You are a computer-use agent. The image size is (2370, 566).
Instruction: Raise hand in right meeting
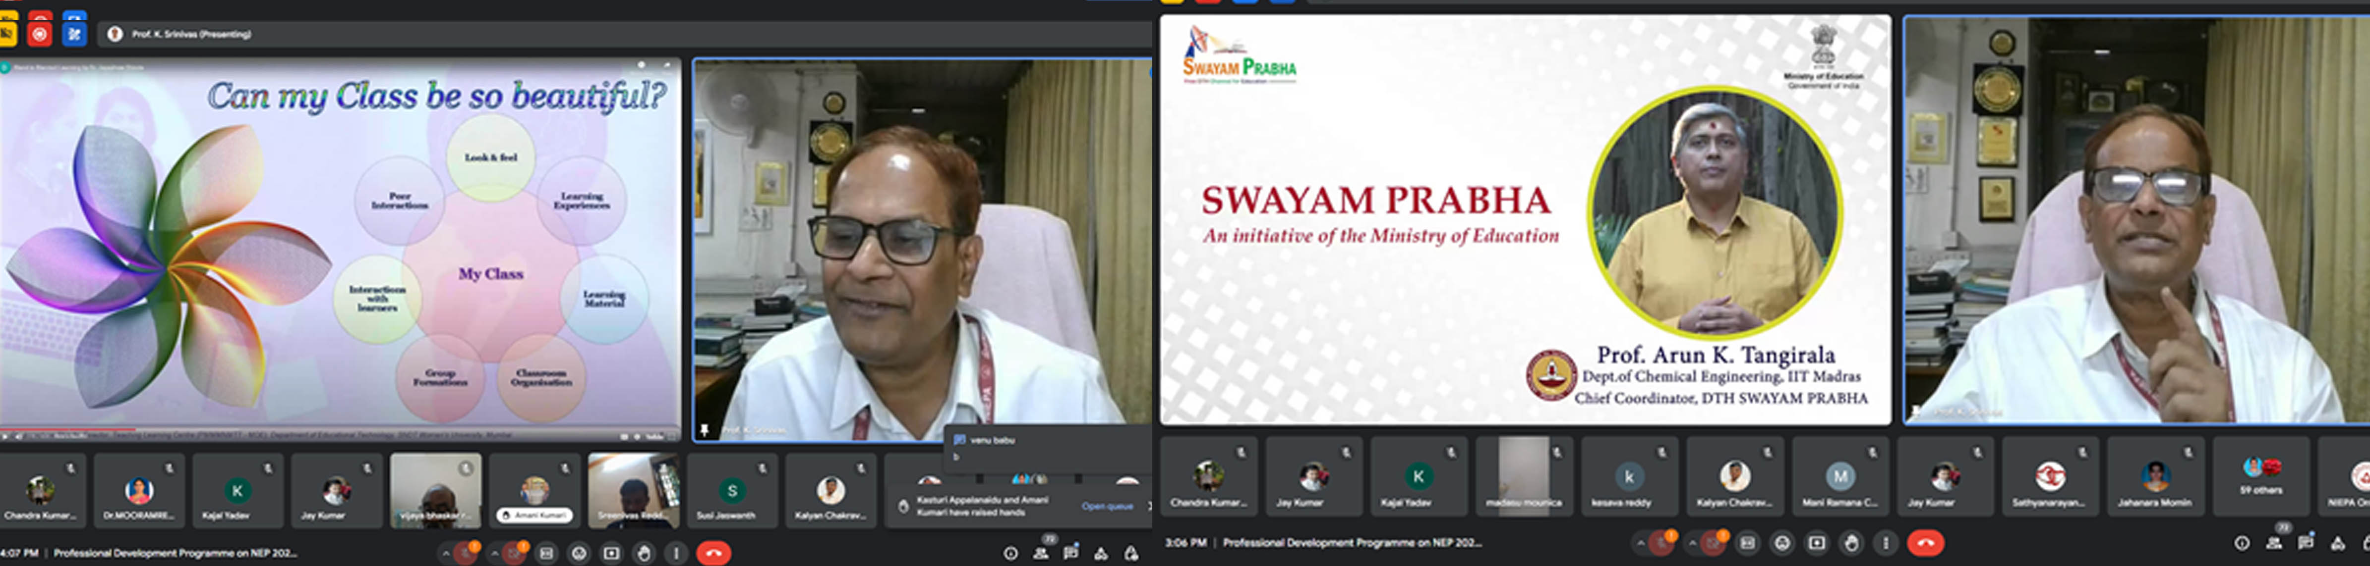pos(1852,543)
